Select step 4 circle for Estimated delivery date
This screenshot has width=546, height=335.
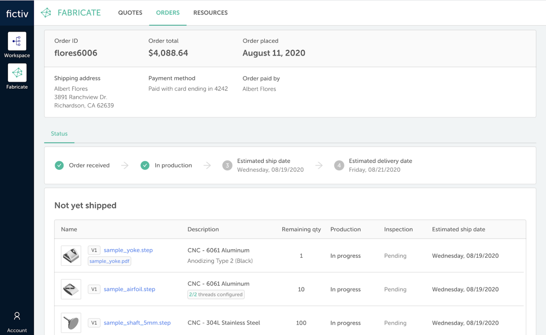[x=339, y=165]
